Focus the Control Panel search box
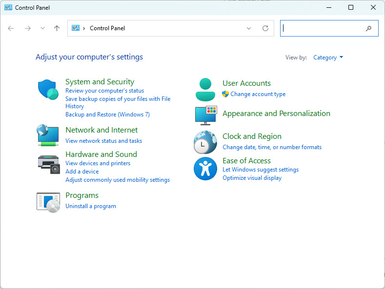385x289 pixels. pyautogui.click(x=329, y=28)
